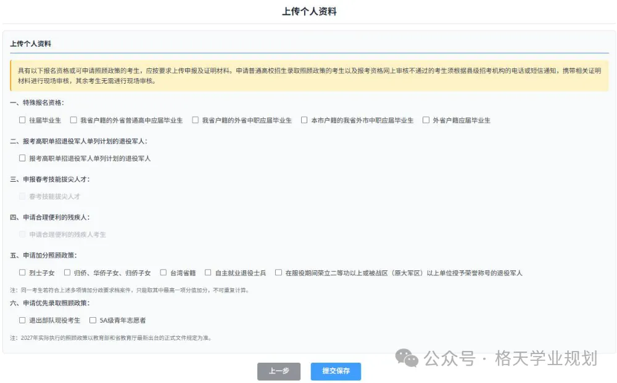Tick the 退出部队现役考生 checkbox
Screen dimensions: 617x383
coord(22,321)
